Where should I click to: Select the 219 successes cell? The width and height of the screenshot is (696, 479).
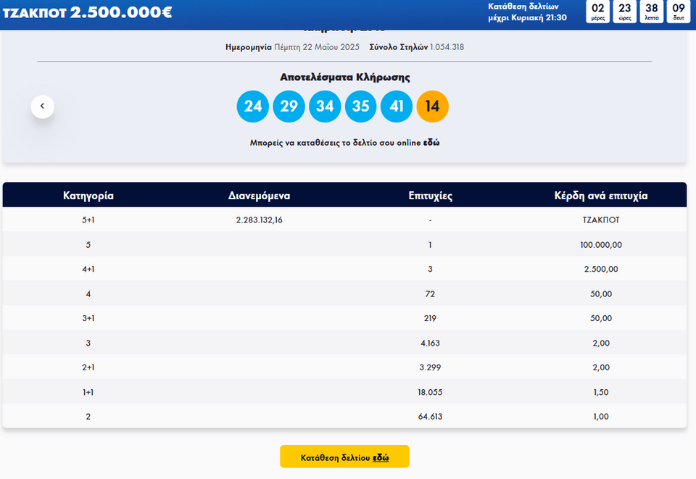pos(430,318)
